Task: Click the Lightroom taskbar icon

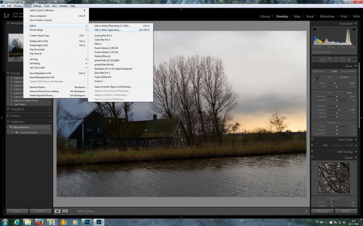Action: tap(99, 222)
